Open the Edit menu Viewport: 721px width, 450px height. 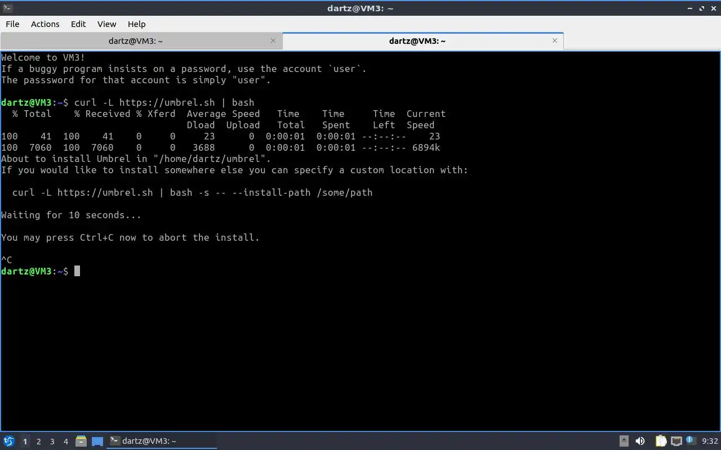[78, 24]
